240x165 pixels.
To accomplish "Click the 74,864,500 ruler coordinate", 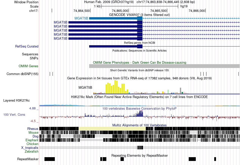I will coord(82,11).
